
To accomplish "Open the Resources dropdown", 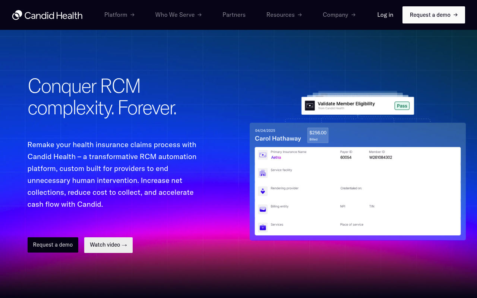I will 284,15.
